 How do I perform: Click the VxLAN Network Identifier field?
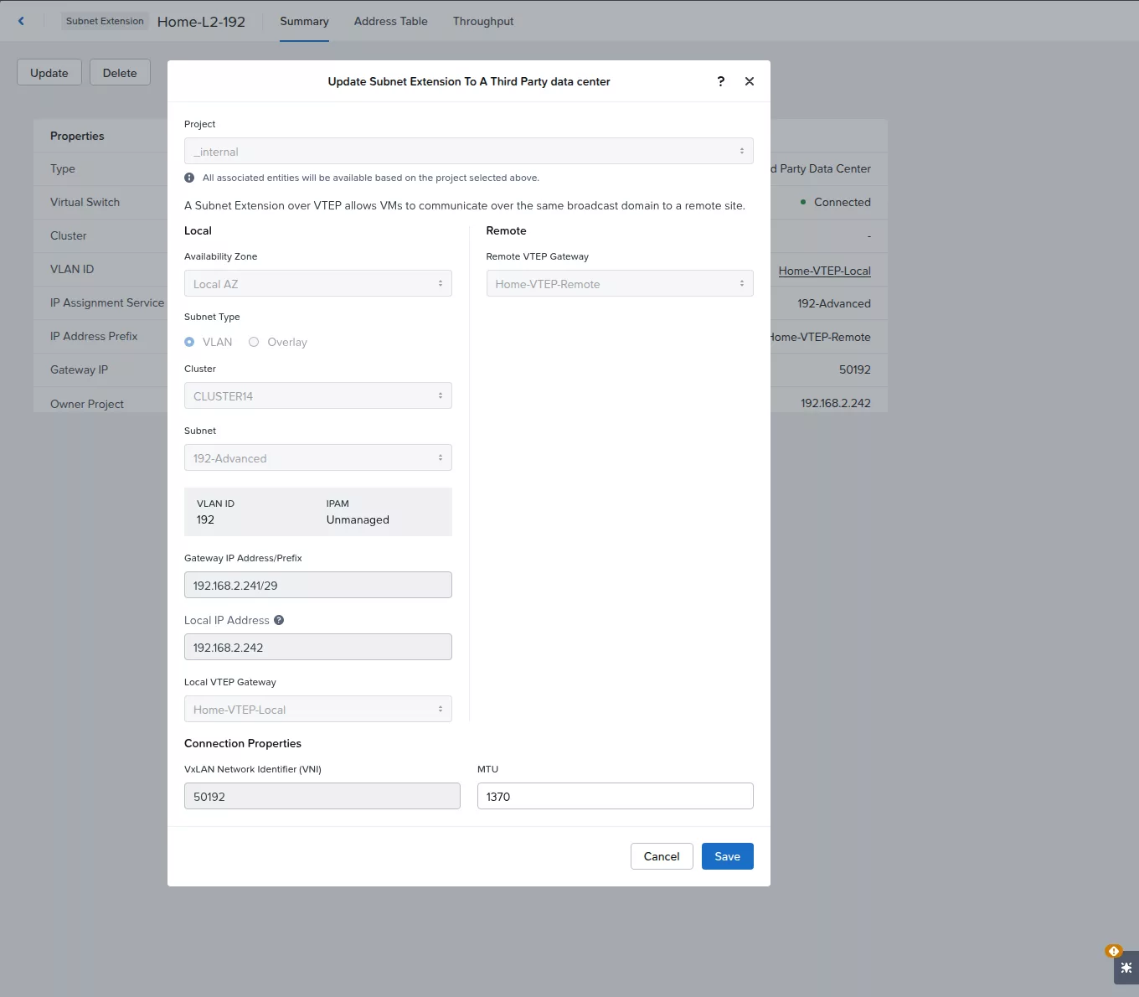[322, 796]
